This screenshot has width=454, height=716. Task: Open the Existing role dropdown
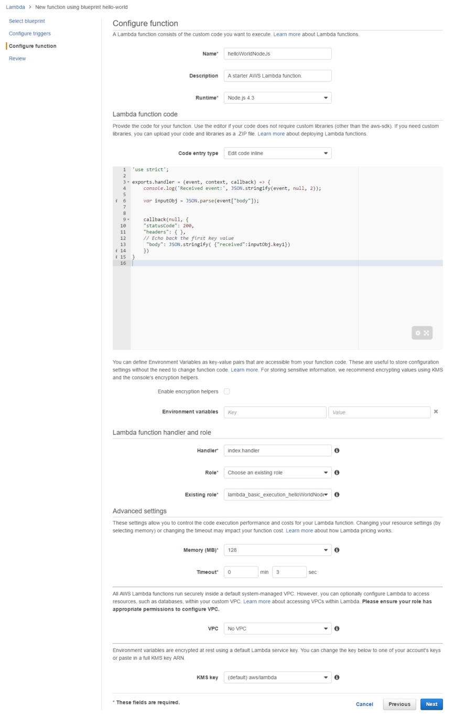pos(278,494)
